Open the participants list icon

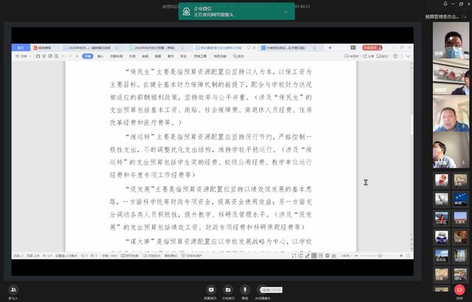pos(13,289)
